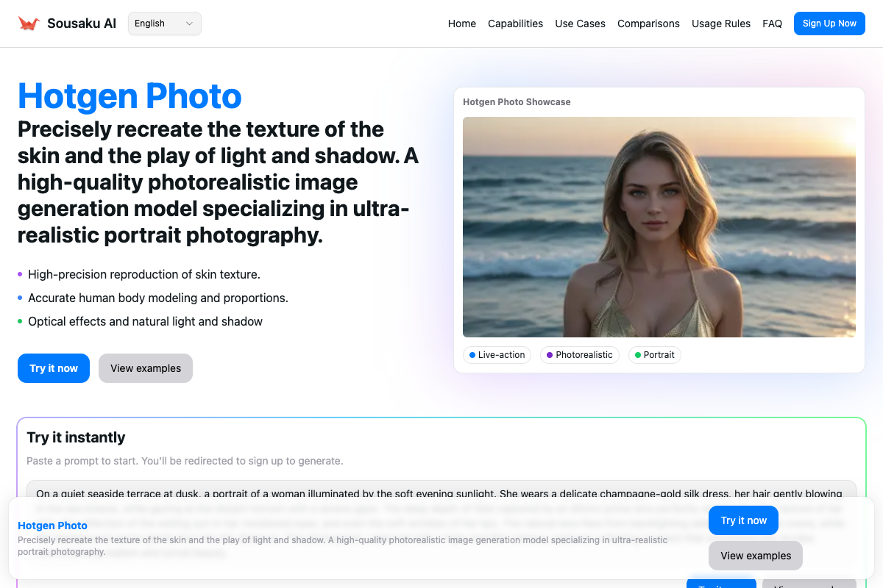Image resolution: width=883 pixels, height=588 pixels.
Task: Select the Portrait tag with green dot
Action: (654, 355)
